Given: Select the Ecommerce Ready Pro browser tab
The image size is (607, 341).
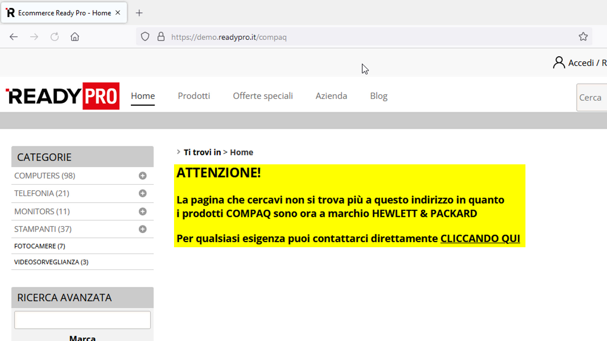Looking at the screenshot, I should click(64, 13).
